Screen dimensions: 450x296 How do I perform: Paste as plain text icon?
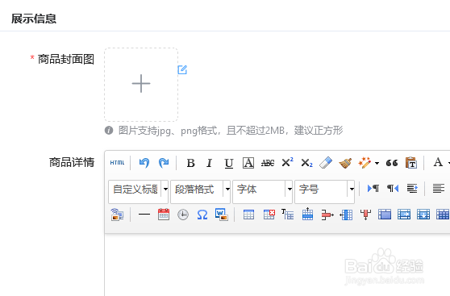click(x=411, y=163)
